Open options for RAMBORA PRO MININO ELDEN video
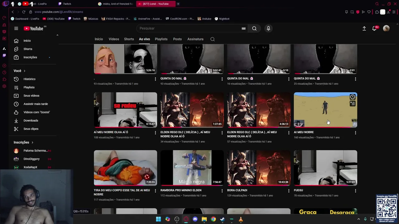The image size is (399, 224). 222,191
